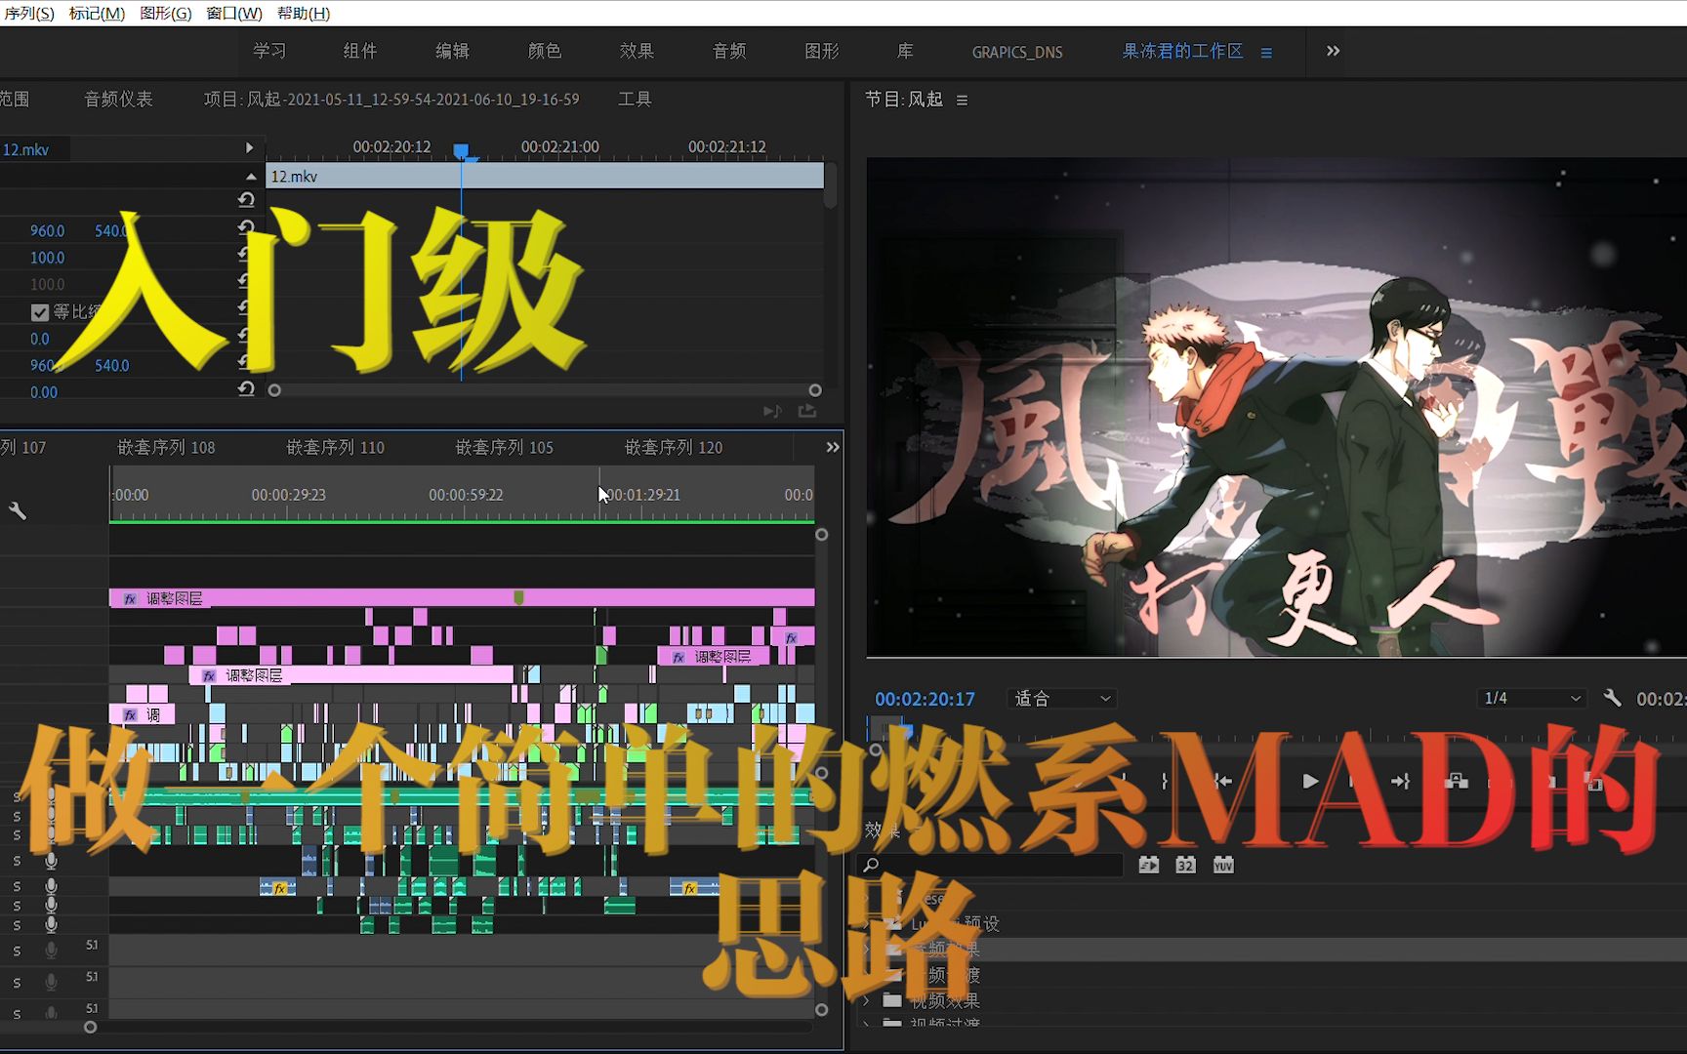The width and height of the screenshot is (1687, 1054).
Task: Collapse the effect section with the up arrow
Action: (251, 177)
